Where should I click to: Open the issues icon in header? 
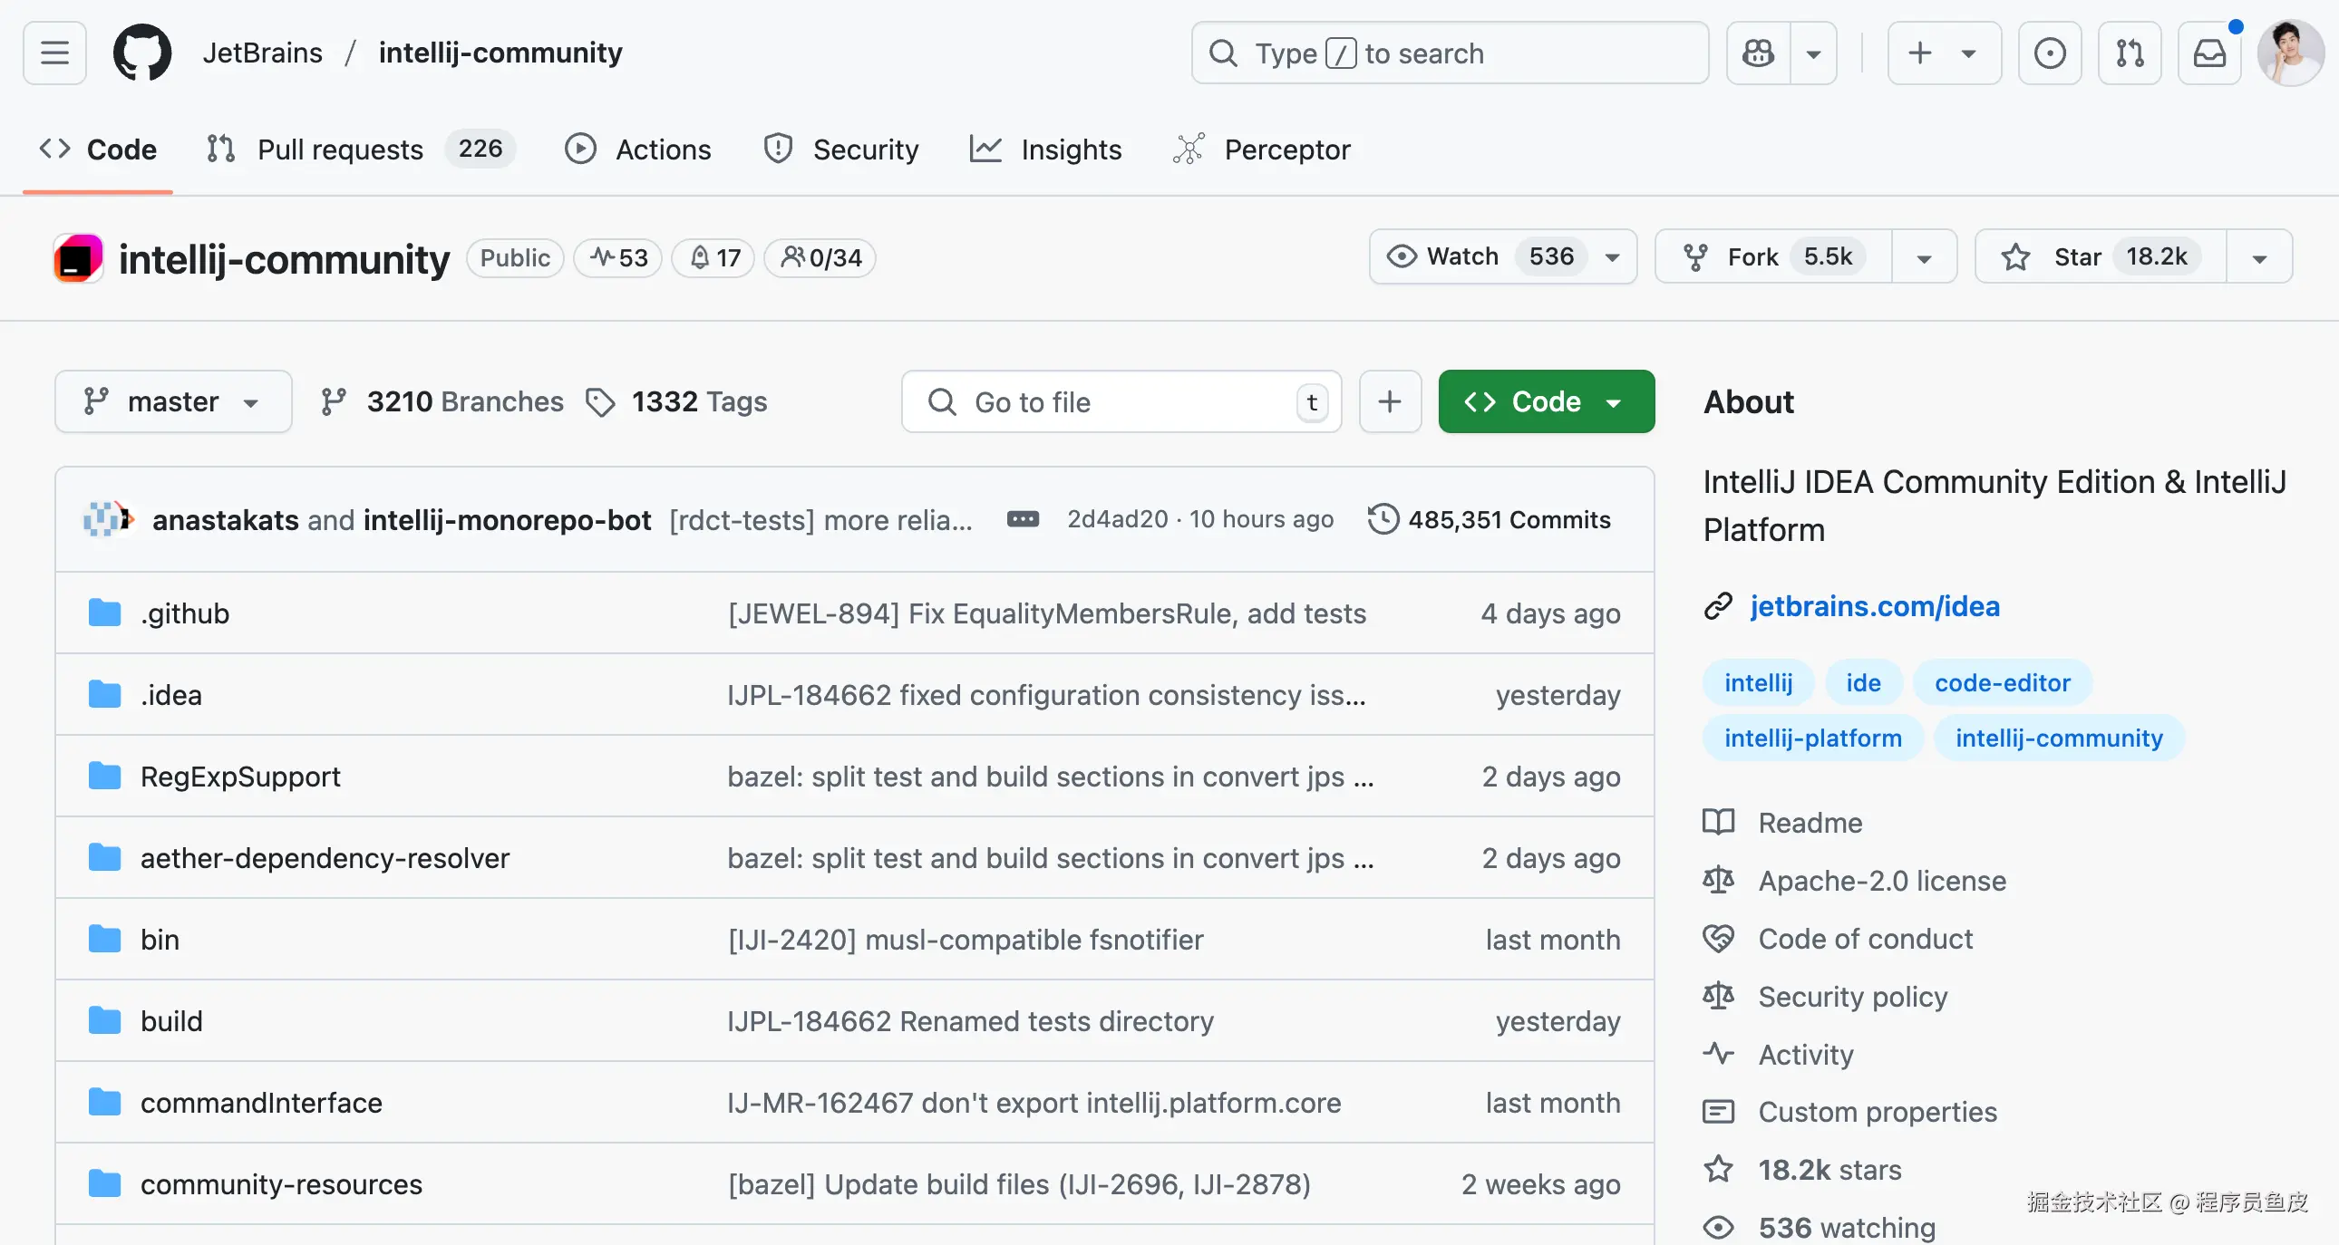[x=2050, y=53]
